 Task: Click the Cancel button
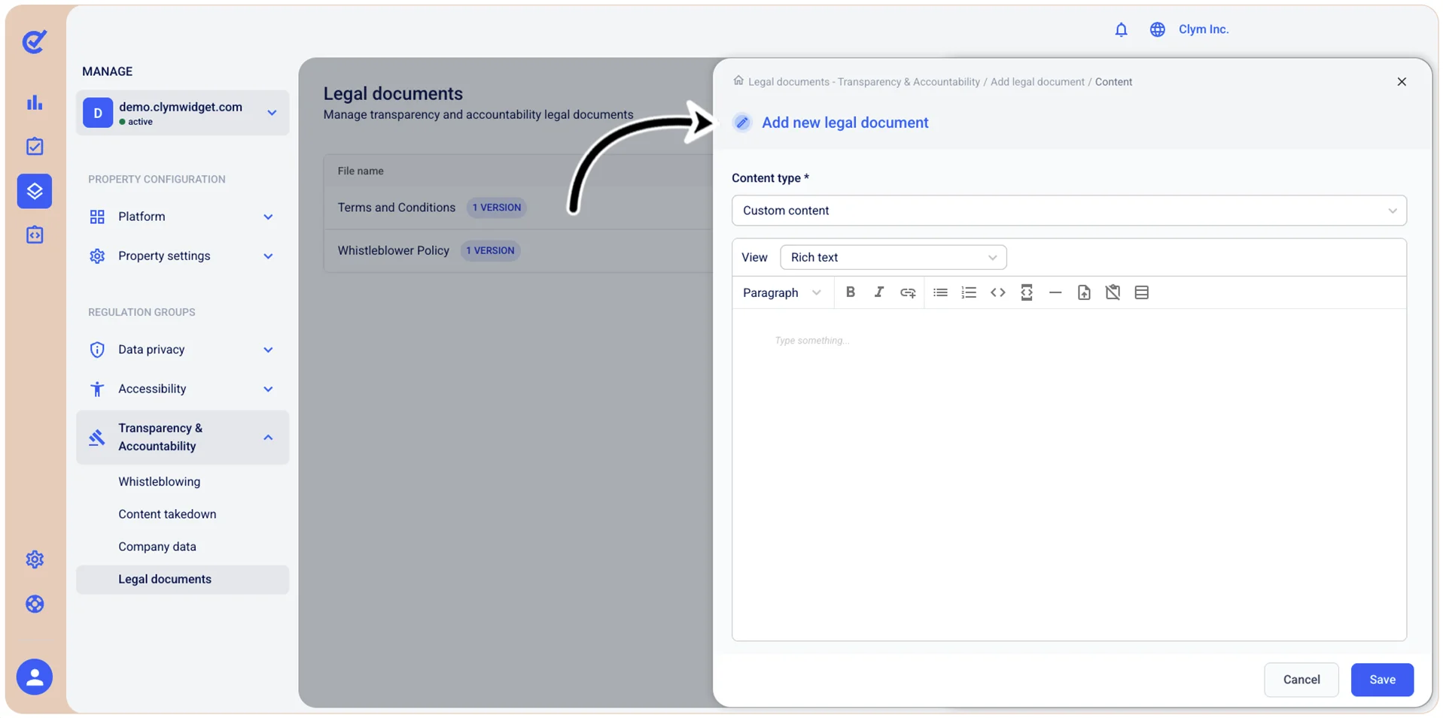click(x=1301, y=680)
